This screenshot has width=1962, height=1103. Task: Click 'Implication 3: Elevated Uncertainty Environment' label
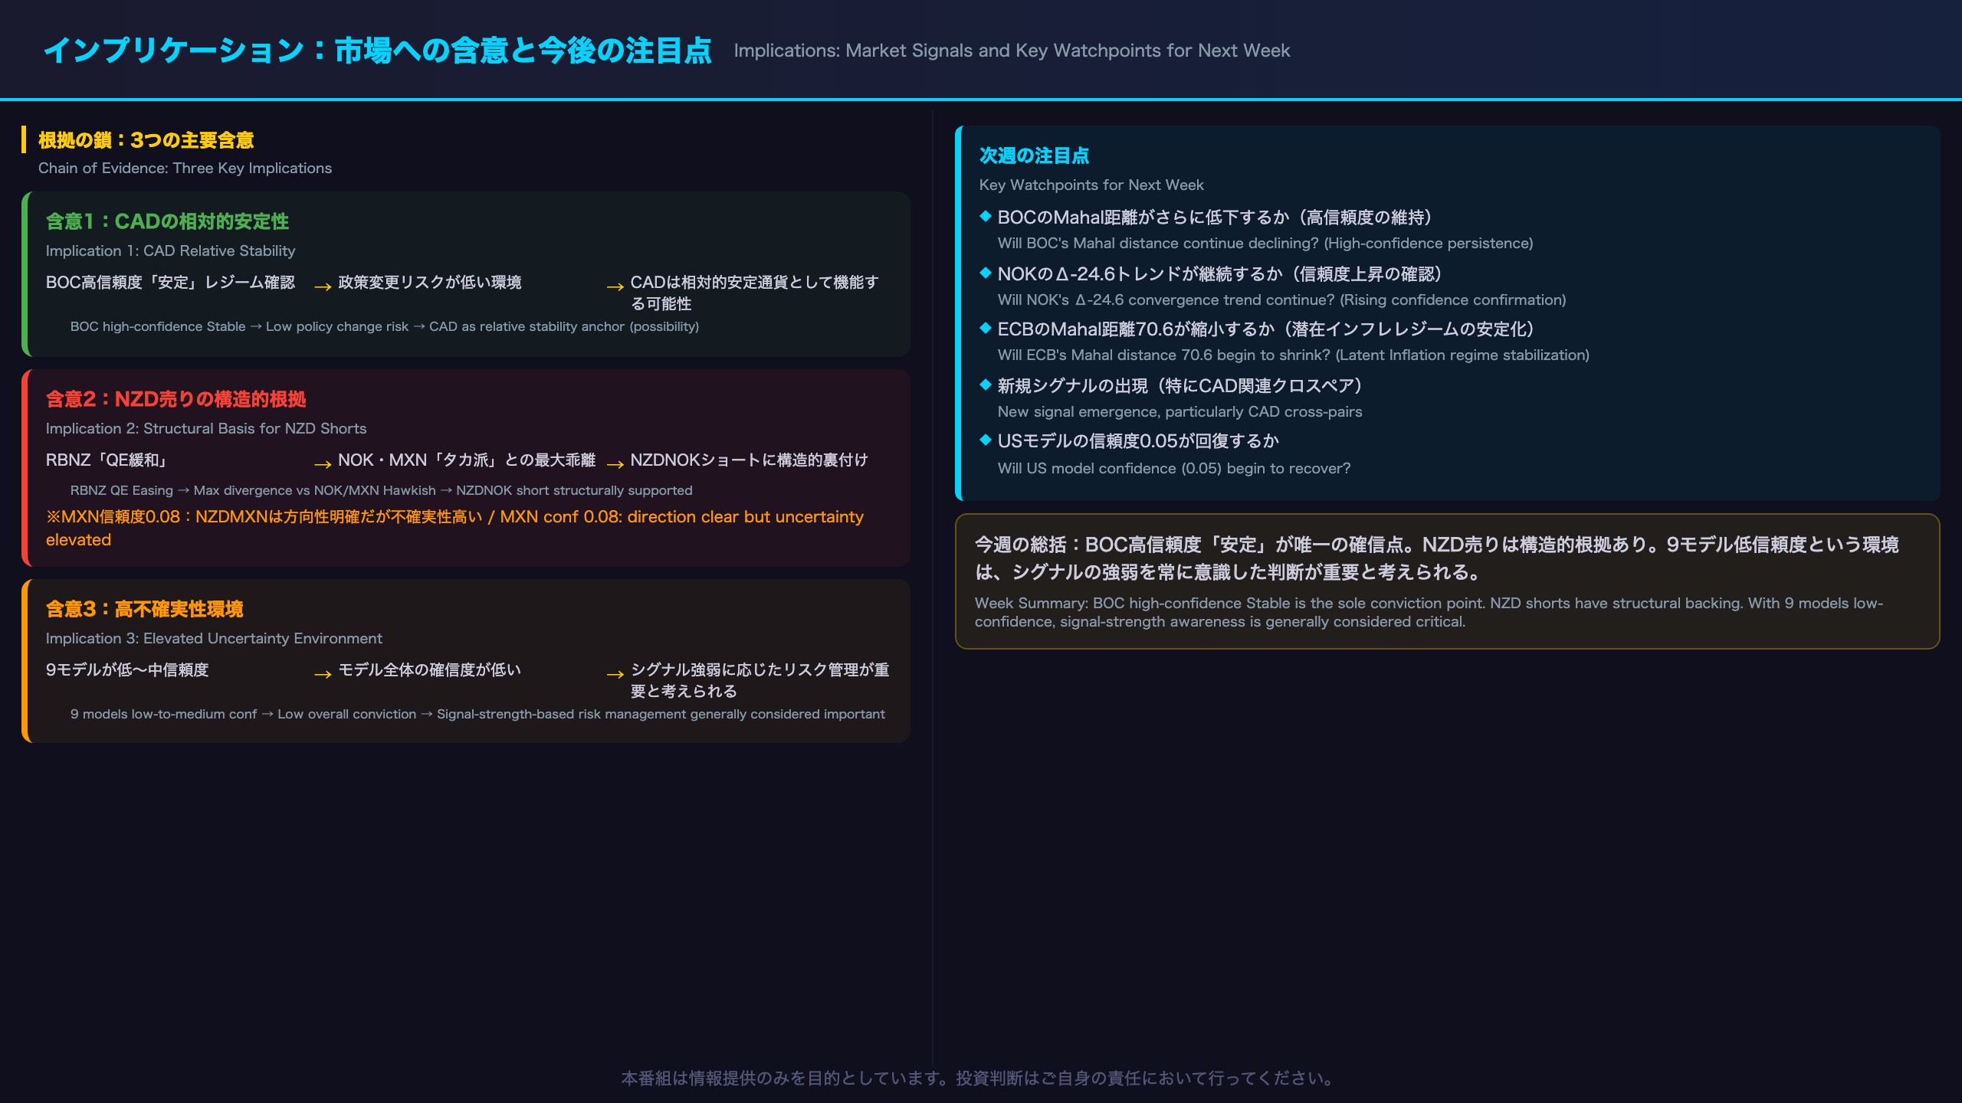coord(214,638)
